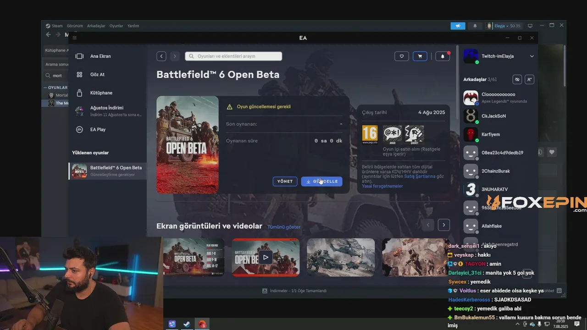Image resolution: width=587 pixels, height=330 pixels.
Task: Open Arkadaşlar menu in Steam
Action: tap(96, 26)
